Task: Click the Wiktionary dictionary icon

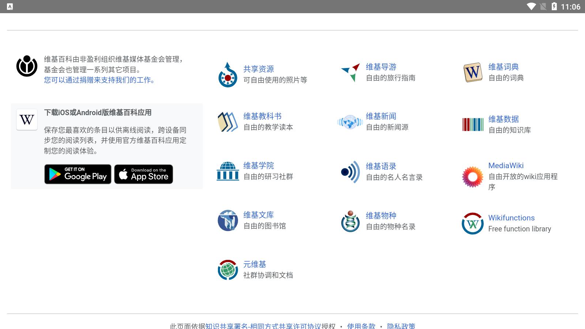Action: [473, 72]
